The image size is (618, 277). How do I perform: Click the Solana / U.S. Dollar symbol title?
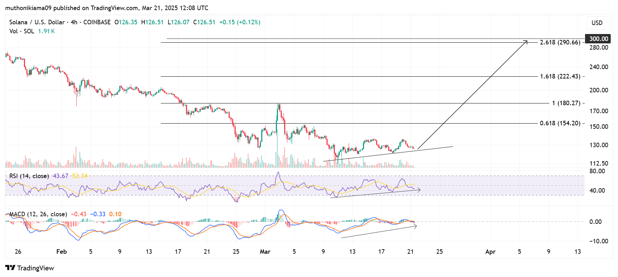point(37,22)
